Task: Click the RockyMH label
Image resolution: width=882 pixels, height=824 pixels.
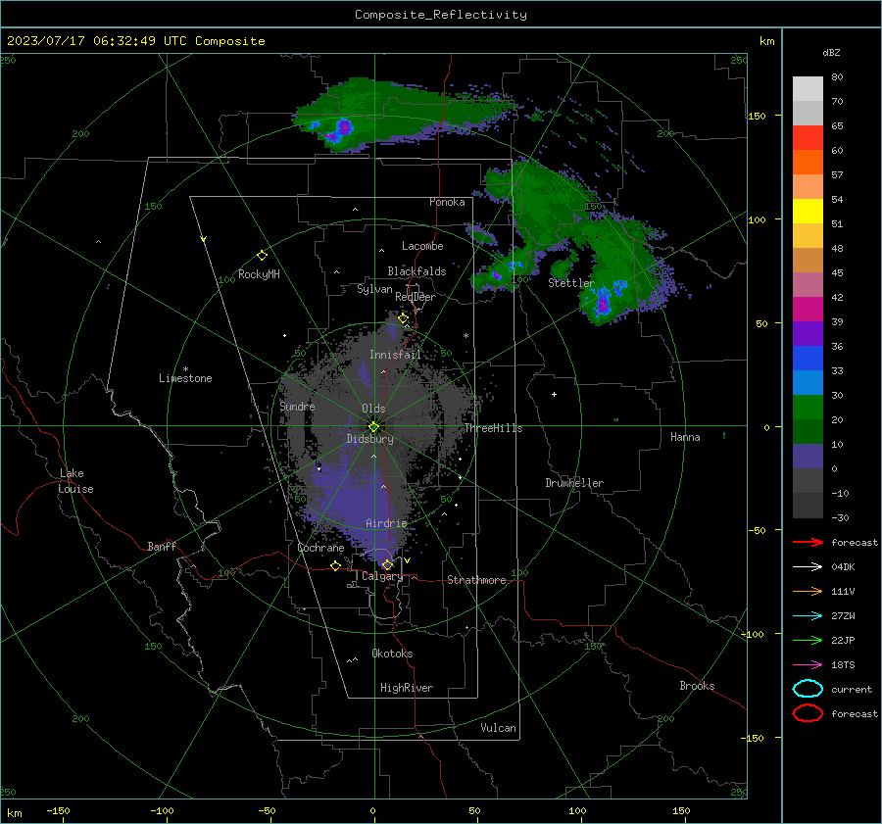Action: tap(259, 274)
